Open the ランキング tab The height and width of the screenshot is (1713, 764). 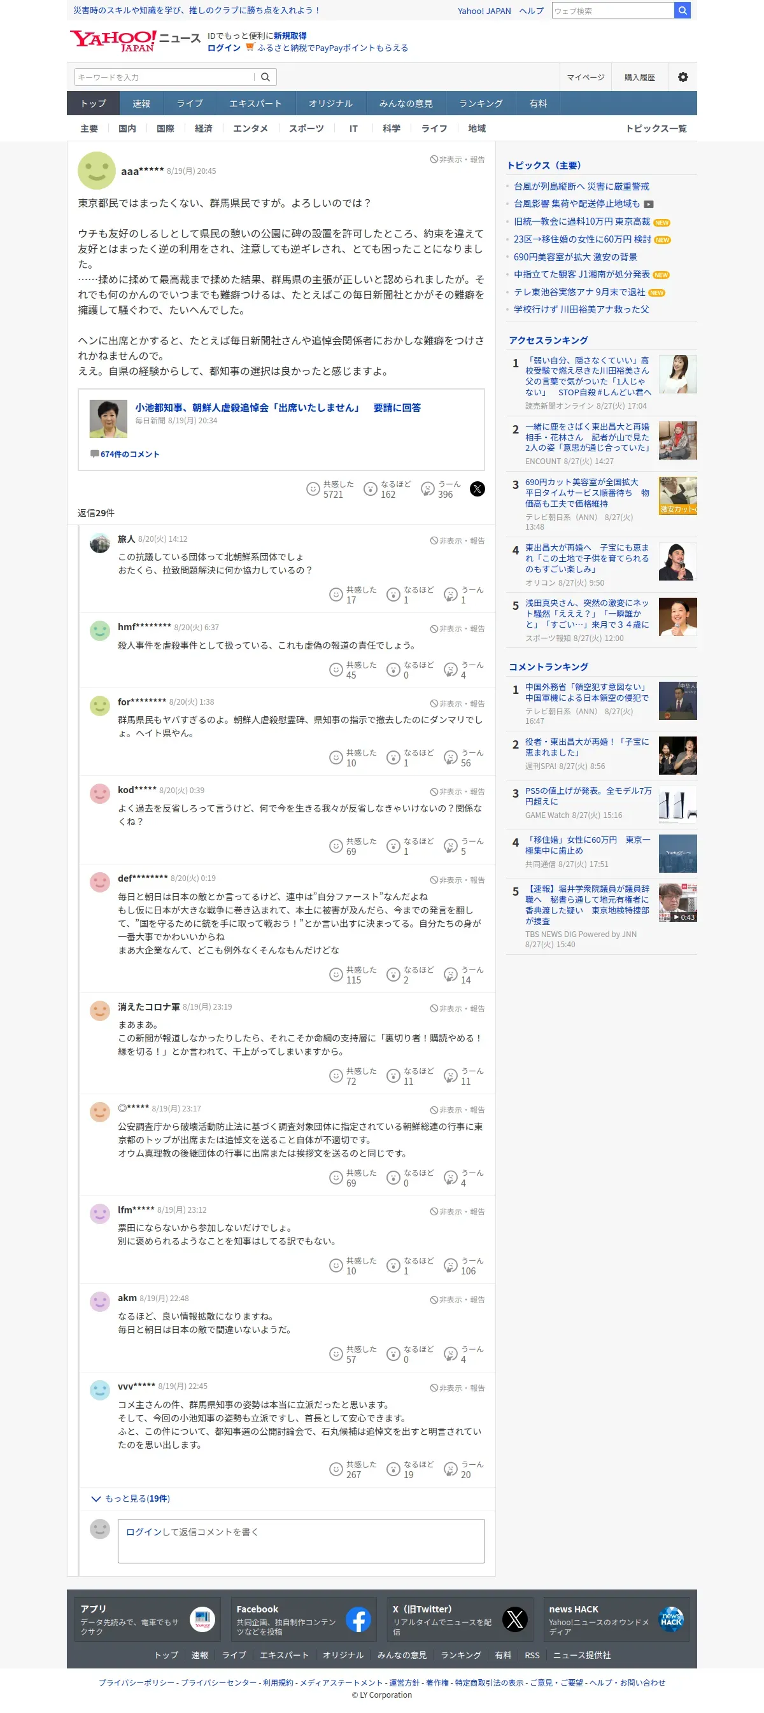[x=481, y=103]
